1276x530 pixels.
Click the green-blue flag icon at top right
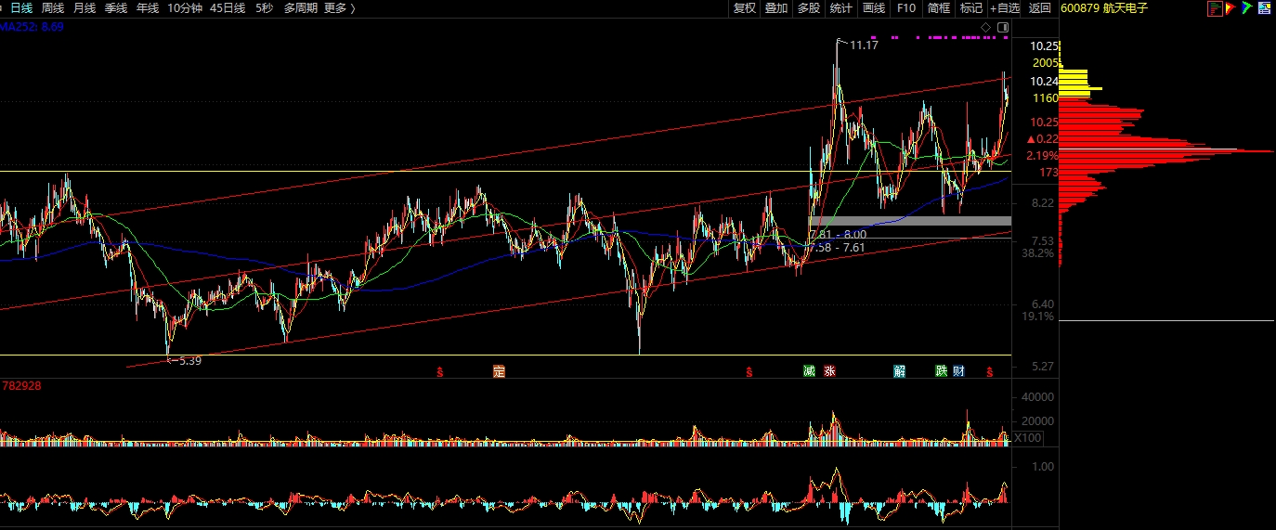[1247, 8]
